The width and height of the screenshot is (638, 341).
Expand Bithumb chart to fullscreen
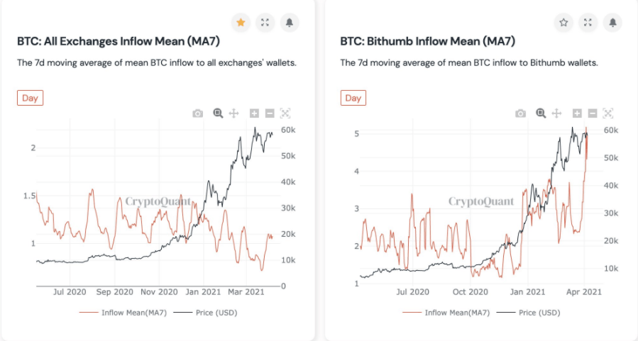pos(588,23)
